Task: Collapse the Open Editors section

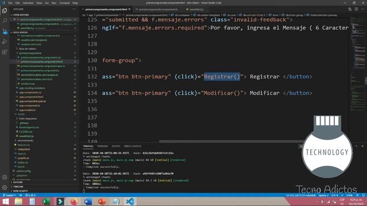Action: (21, 15)
